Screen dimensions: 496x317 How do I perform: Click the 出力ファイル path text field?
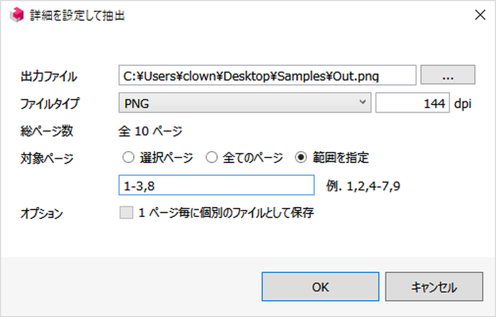pyautogui.click(x=267, y=75)
